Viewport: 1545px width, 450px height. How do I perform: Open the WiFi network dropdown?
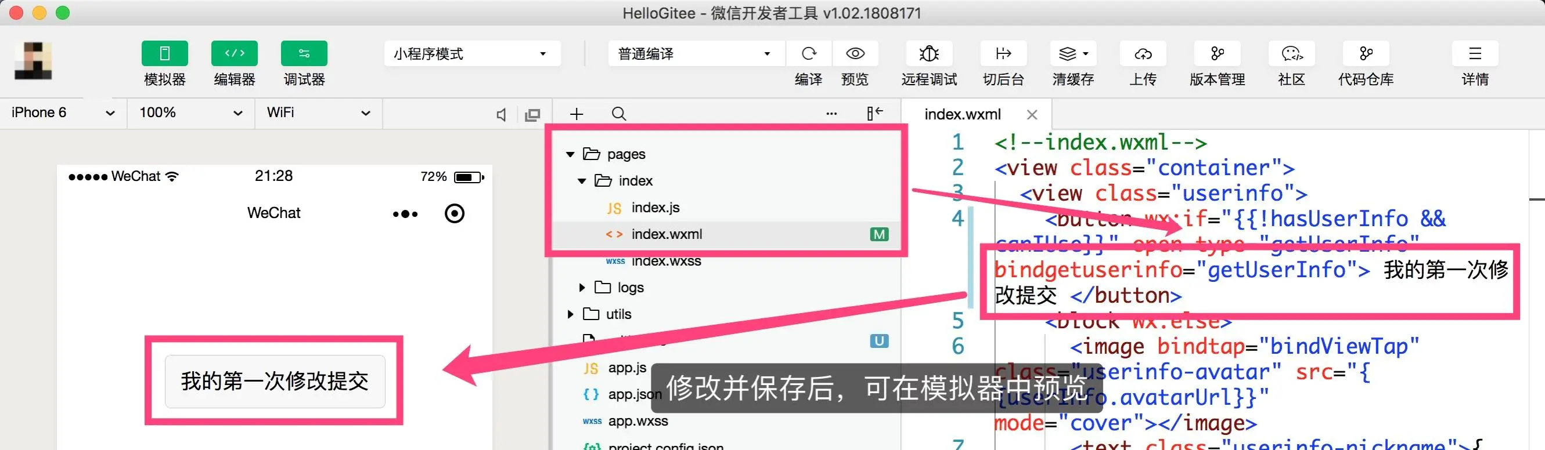(319, 113)
